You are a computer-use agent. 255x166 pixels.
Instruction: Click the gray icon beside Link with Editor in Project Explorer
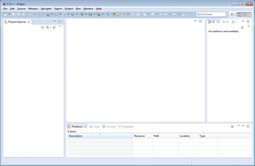coord(54,27)
